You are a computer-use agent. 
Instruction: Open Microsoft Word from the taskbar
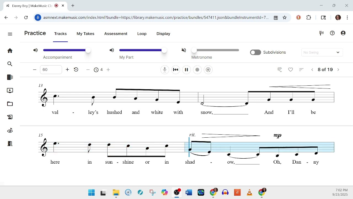pyautogui.click(x=189, y=192)
